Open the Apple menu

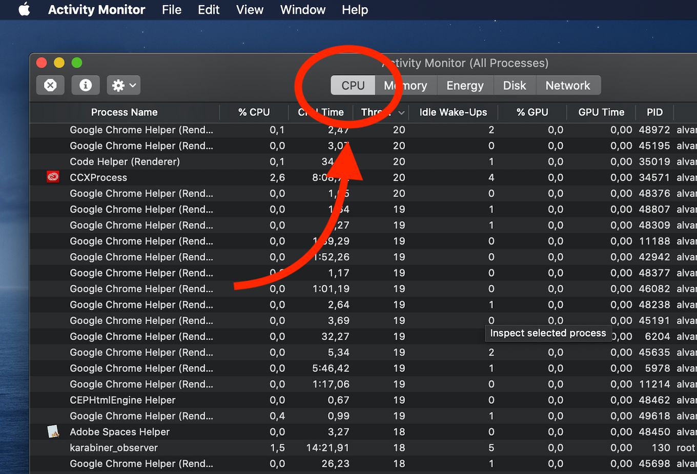click(24, 10)
